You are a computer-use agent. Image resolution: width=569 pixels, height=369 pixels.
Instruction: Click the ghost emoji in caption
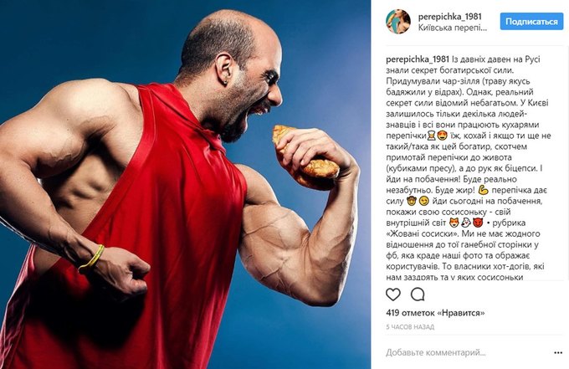pos(466,223)
